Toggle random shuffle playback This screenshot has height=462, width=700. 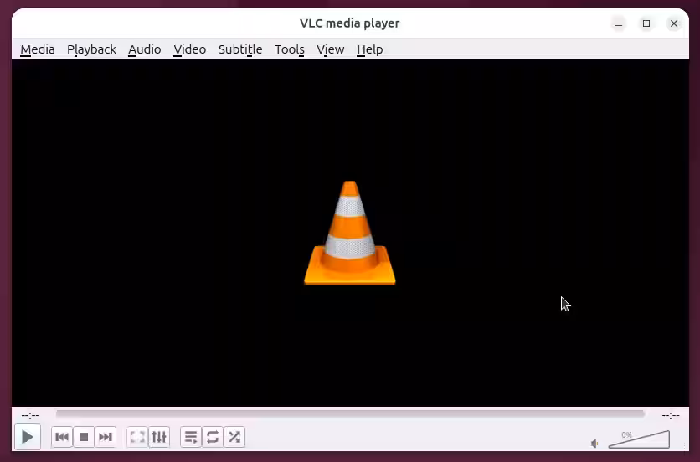pos(234,437)
